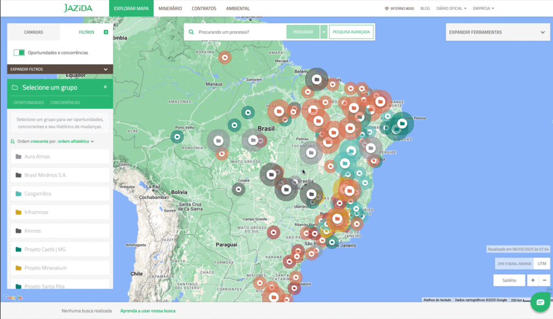Viewport: 553px width, 319px height.
Task: Select the Concorrências sub-tab
Action: pyautogui.click(x=65, y=102)
